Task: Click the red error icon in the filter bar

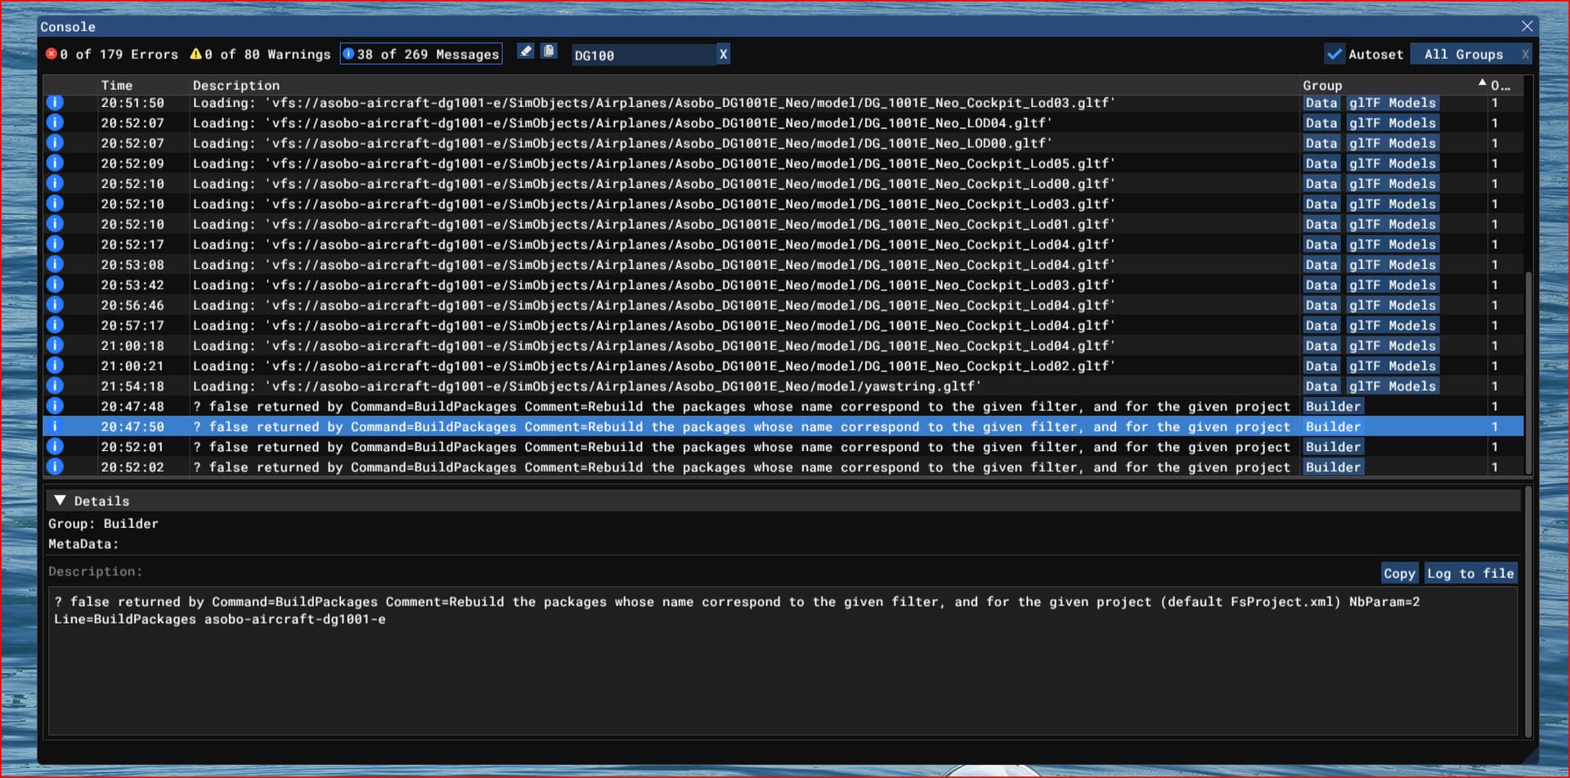Action: (52, 55)
